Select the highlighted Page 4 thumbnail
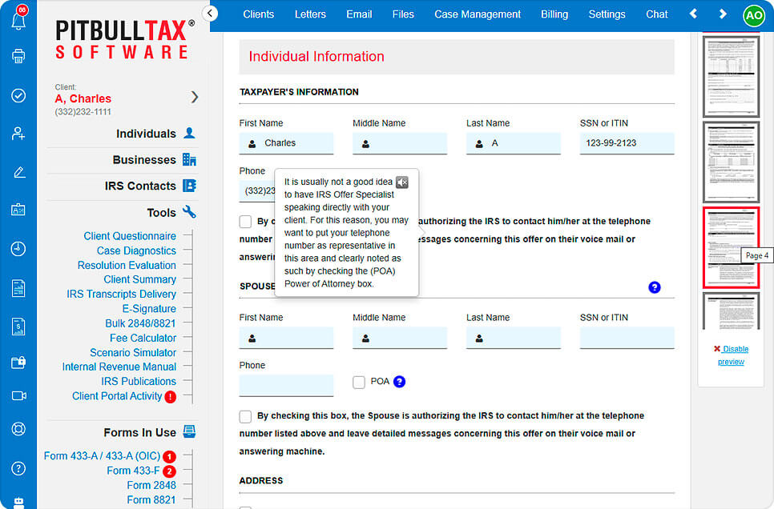The height and width of the screenshot is (509, 774). [x=731, y=247]
